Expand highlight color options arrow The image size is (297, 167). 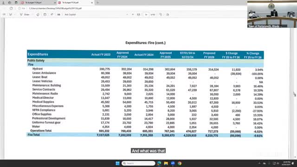[14, 14]
